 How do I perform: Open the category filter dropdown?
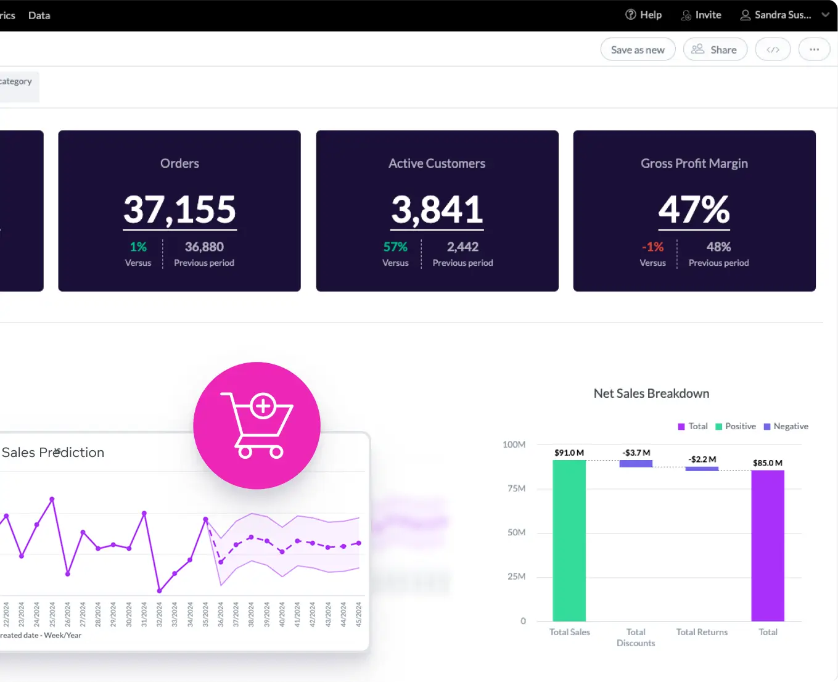click(x=17, y=82)
